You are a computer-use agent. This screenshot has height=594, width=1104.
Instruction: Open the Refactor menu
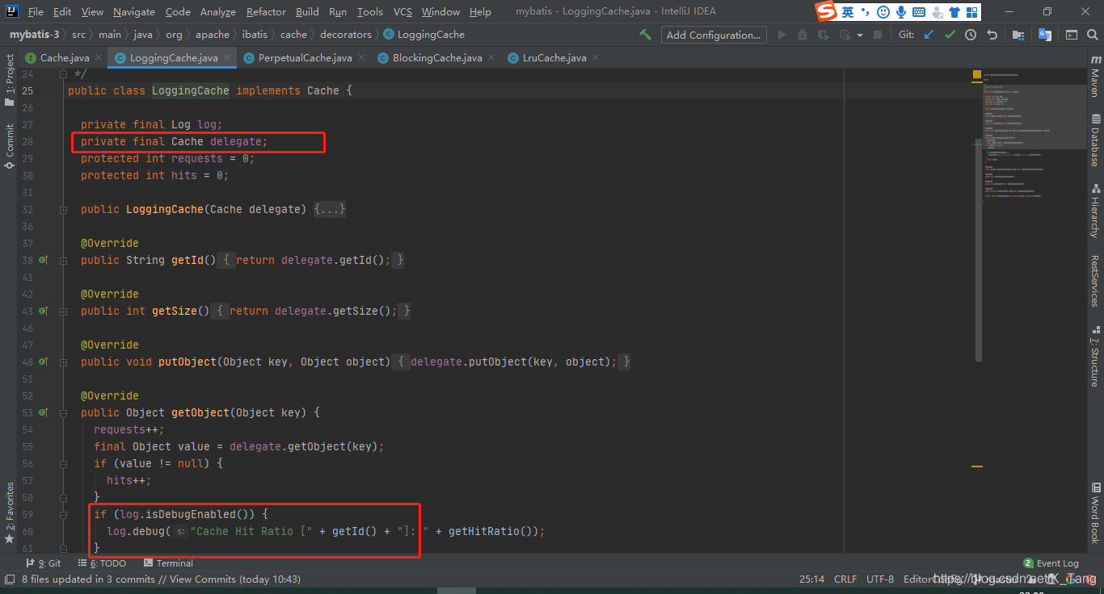(266, 11)
